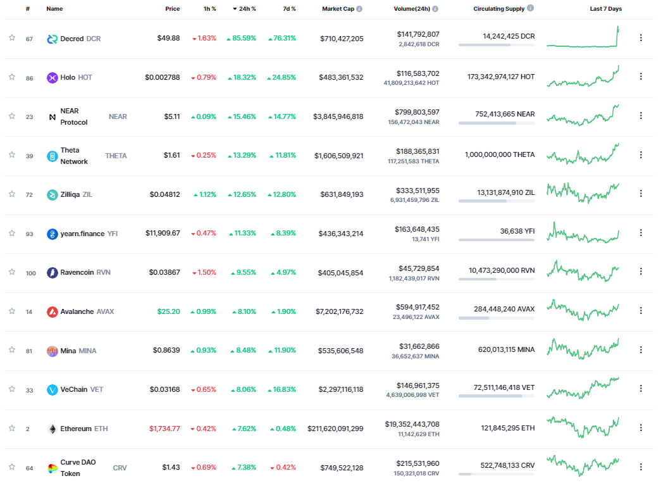Toggle the watchlist star for Ethereum

(x=12, y=428)
